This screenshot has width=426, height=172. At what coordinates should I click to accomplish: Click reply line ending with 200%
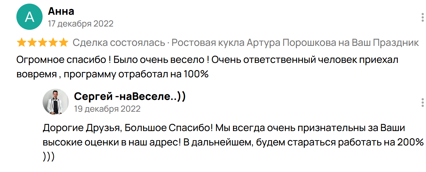tap(233, 143)
